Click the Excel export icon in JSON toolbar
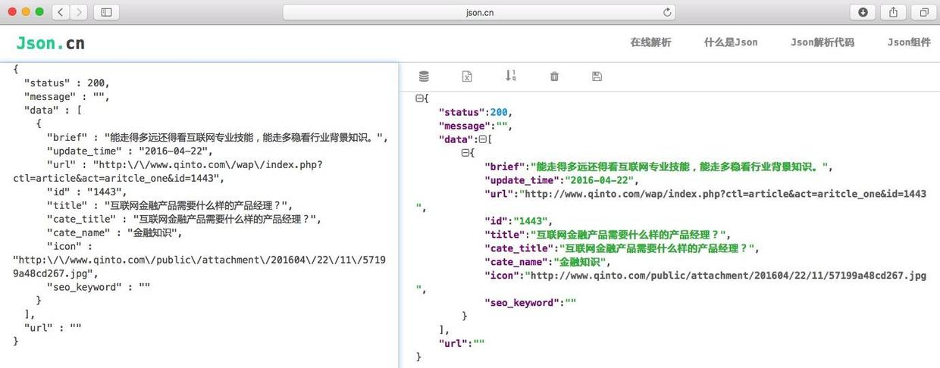This screenshot has height=368, width=940. (x=468, y=76)
